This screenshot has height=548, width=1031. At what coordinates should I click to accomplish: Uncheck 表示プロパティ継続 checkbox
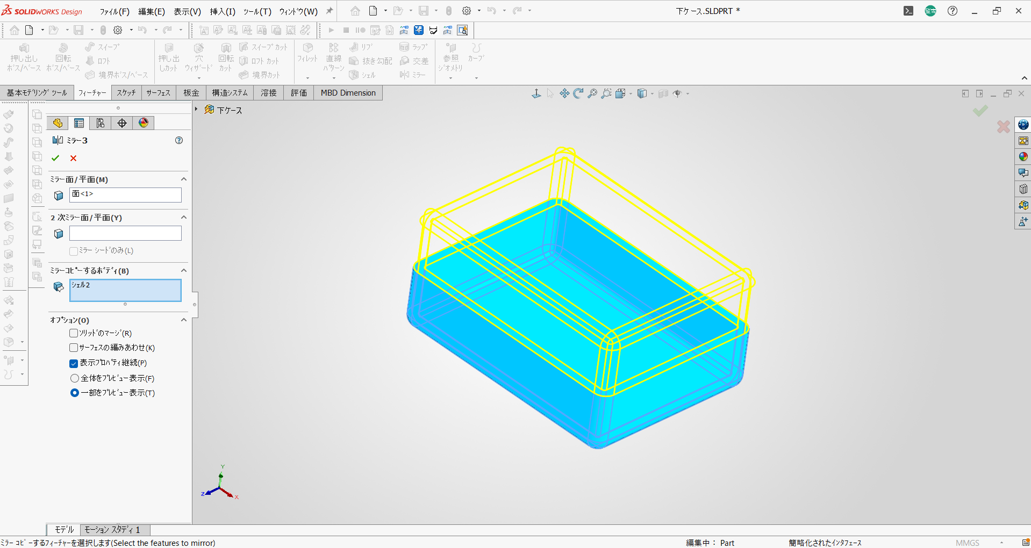pyautogui.click(x=74, y=363)
